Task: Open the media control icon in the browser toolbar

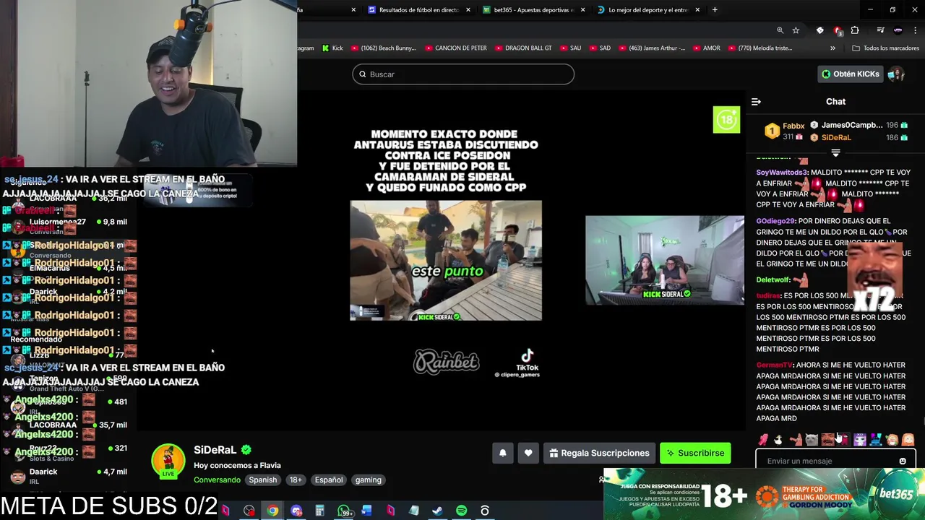Action: (x=880, y=30)
